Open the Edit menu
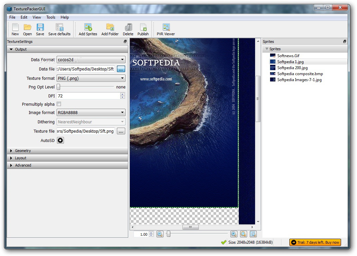This screenshot has height=256, width=357. click(x=24, y=17)
